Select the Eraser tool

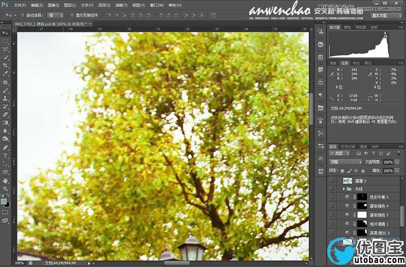tap(5, 115)
